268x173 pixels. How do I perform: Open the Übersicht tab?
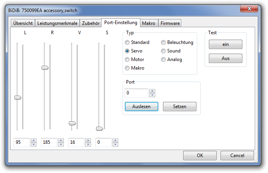point(23,23)
